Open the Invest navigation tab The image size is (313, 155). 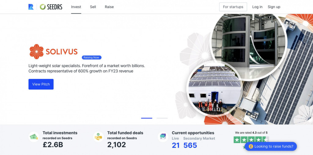(x=76, y=7)
